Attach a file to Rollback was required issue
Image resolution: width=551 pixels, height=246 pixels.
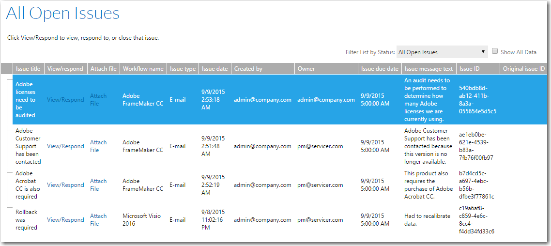[x=98, y=220]
